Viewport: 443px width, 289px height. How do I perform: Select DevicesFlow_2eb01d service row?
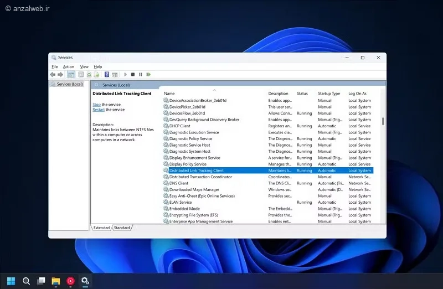click(268, 113)
